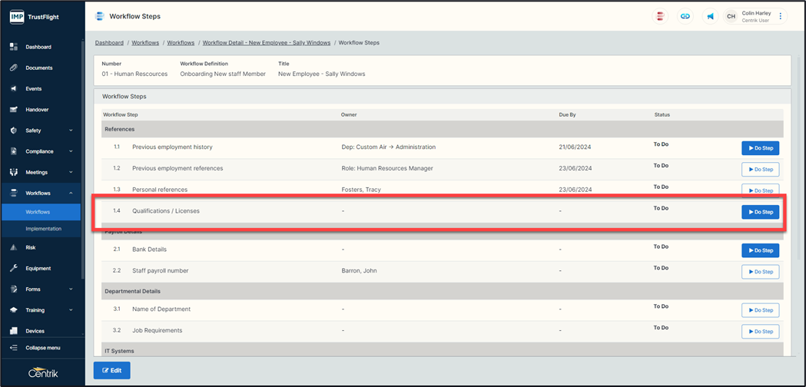Screen dimensions: 806x387
Task: Click the Equipment wrench icon
Action: pyautogui.click(x=14, y=269)
